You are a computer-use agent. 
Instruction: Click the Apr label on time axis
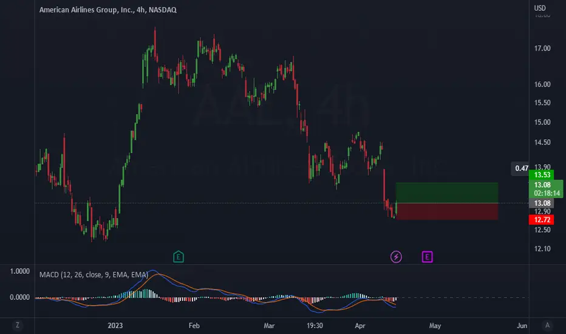[360, 325]
